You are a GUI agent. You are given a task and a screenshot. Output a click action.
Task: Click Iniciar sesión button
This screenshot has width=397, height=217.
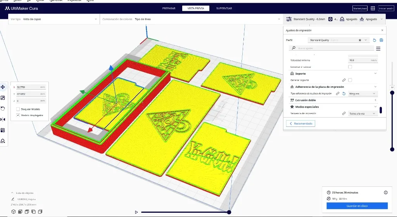point(386,9)
